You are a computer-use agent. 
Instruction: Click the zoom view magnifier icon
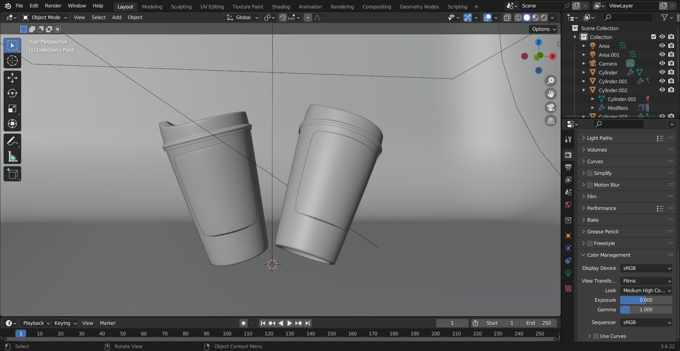(551, 81)
